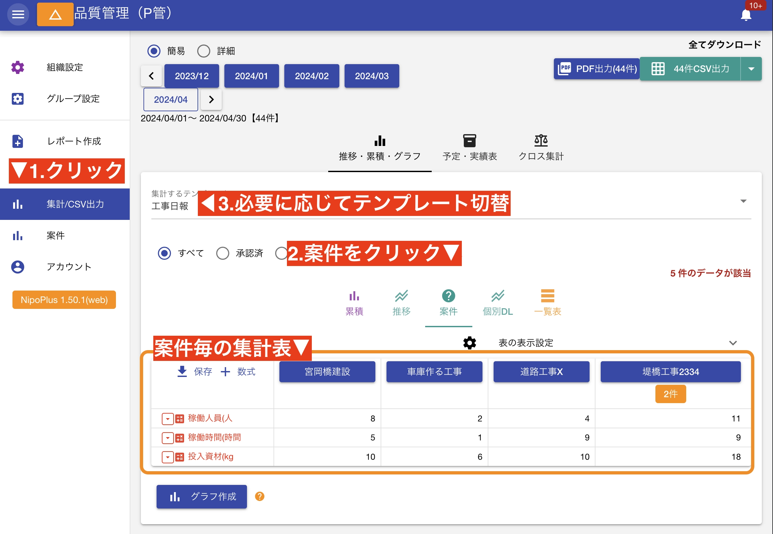The width and height of the screenshot is (773, 534).
Task: Open the 個別DL sub-tab
Action: pyautogui.click(x=497, y=302)
